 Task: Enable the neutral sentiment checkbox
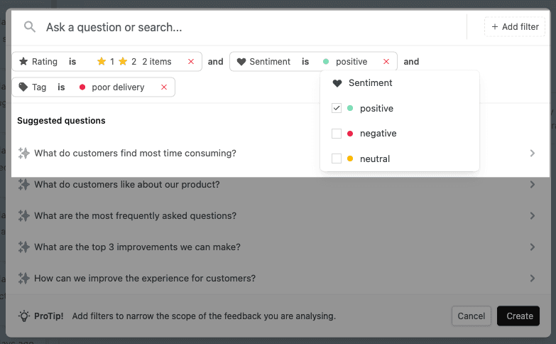337,158
